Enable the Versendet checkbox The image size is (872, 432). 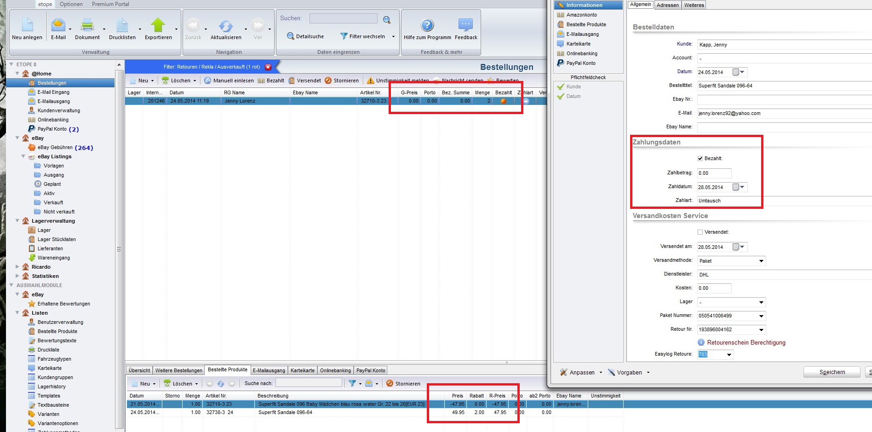(x=700, y=232)
